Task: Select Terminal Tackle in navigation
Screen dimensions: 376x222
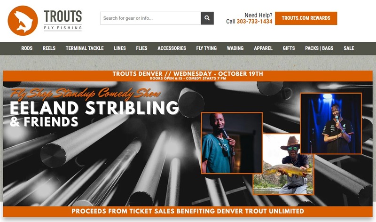Action: (85, 48)
